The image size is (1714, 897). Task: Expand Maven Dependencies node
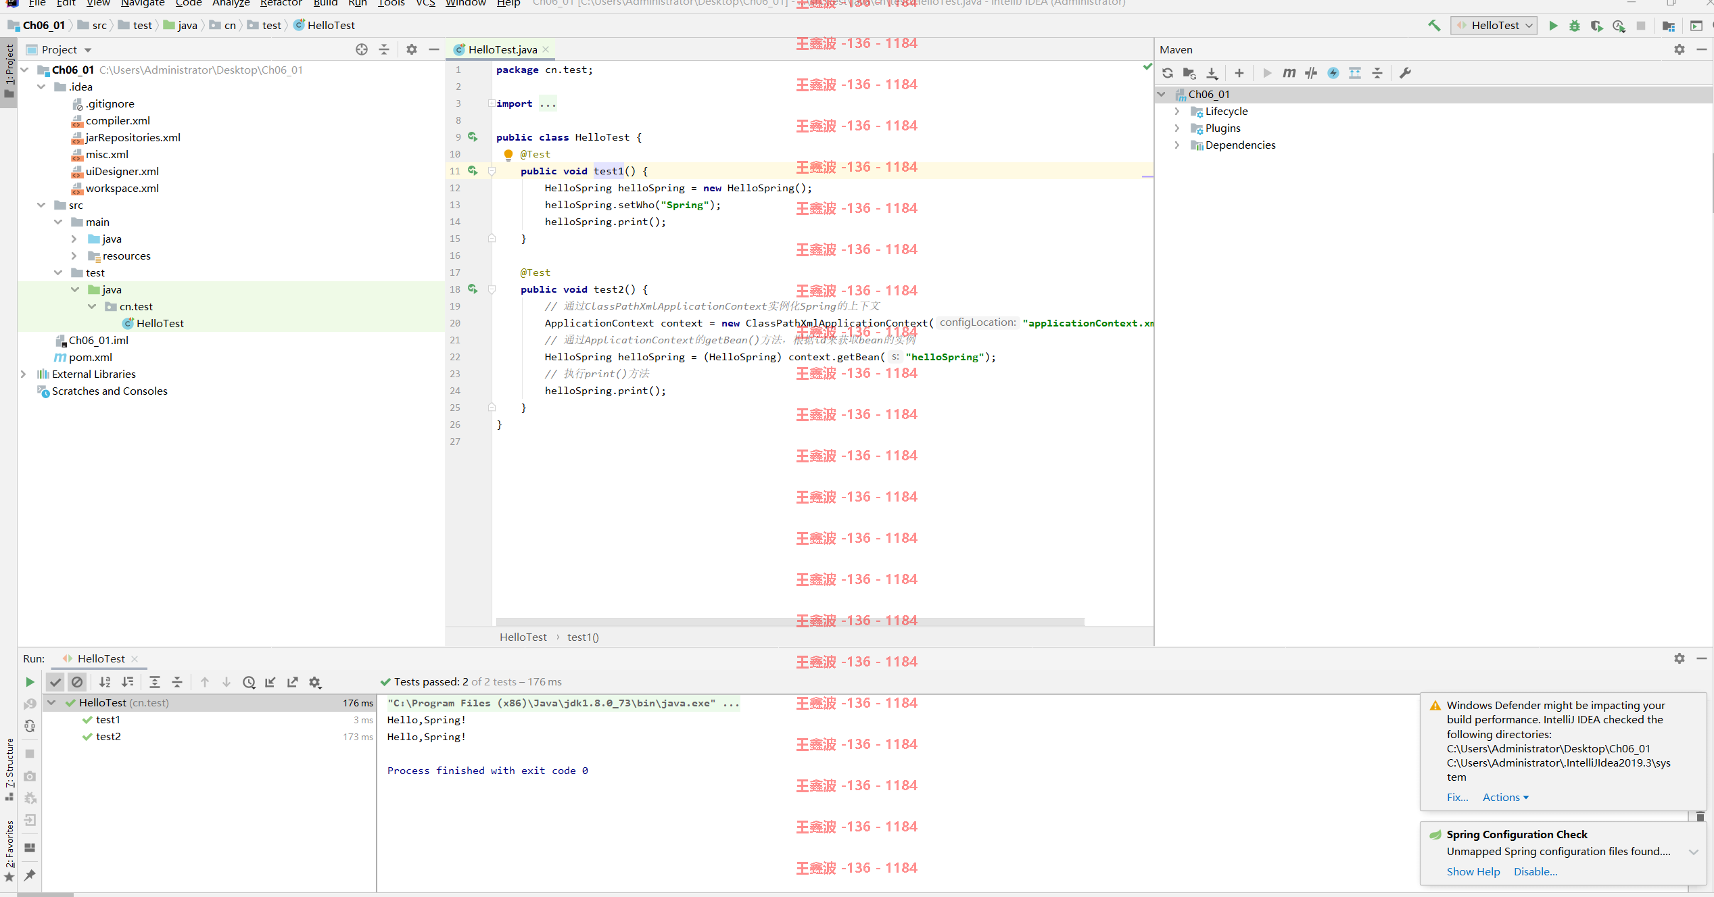point(1177,145)
